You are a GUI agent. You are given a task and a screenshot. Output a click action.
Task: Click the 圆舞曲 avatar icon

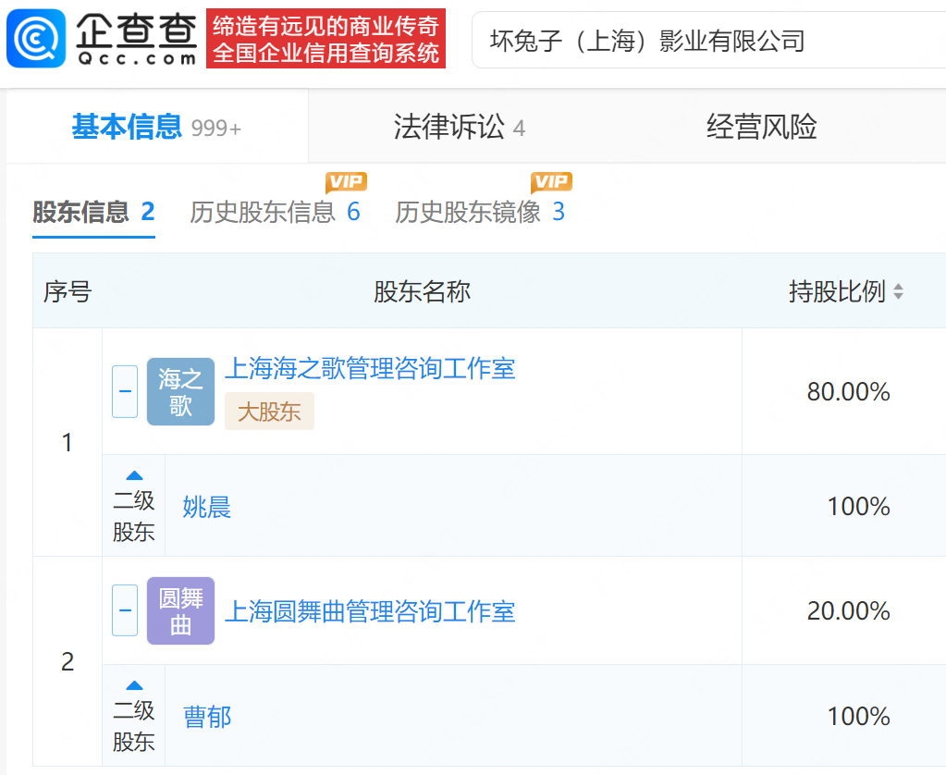[x=180, y=611]
